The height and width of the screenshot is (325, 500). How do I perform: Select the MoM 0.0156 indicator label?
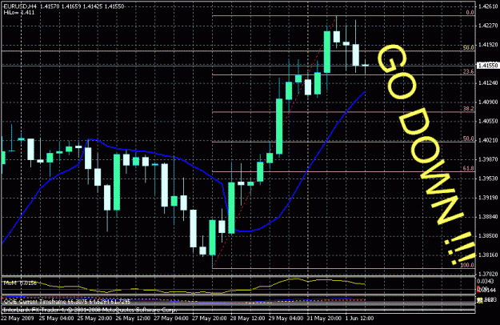coord(20,283)
